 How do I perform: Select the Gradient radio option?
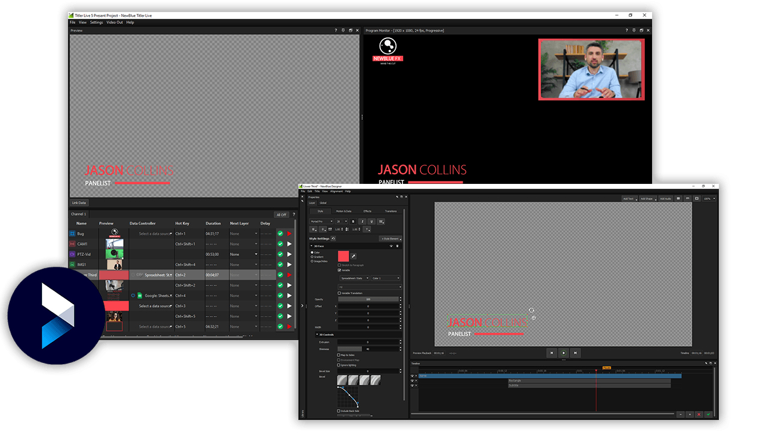pyautogui.click(x=312, y=257)
